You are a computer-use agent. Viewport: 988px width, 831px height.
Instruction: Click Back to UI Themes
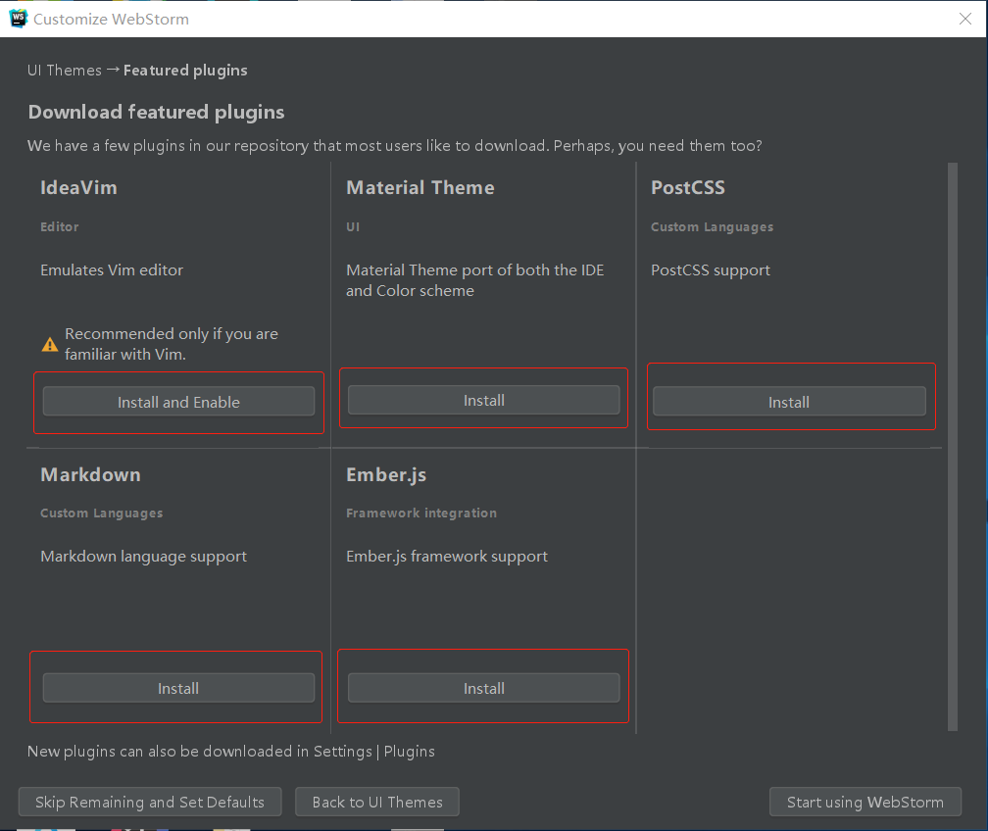(376, 801)
